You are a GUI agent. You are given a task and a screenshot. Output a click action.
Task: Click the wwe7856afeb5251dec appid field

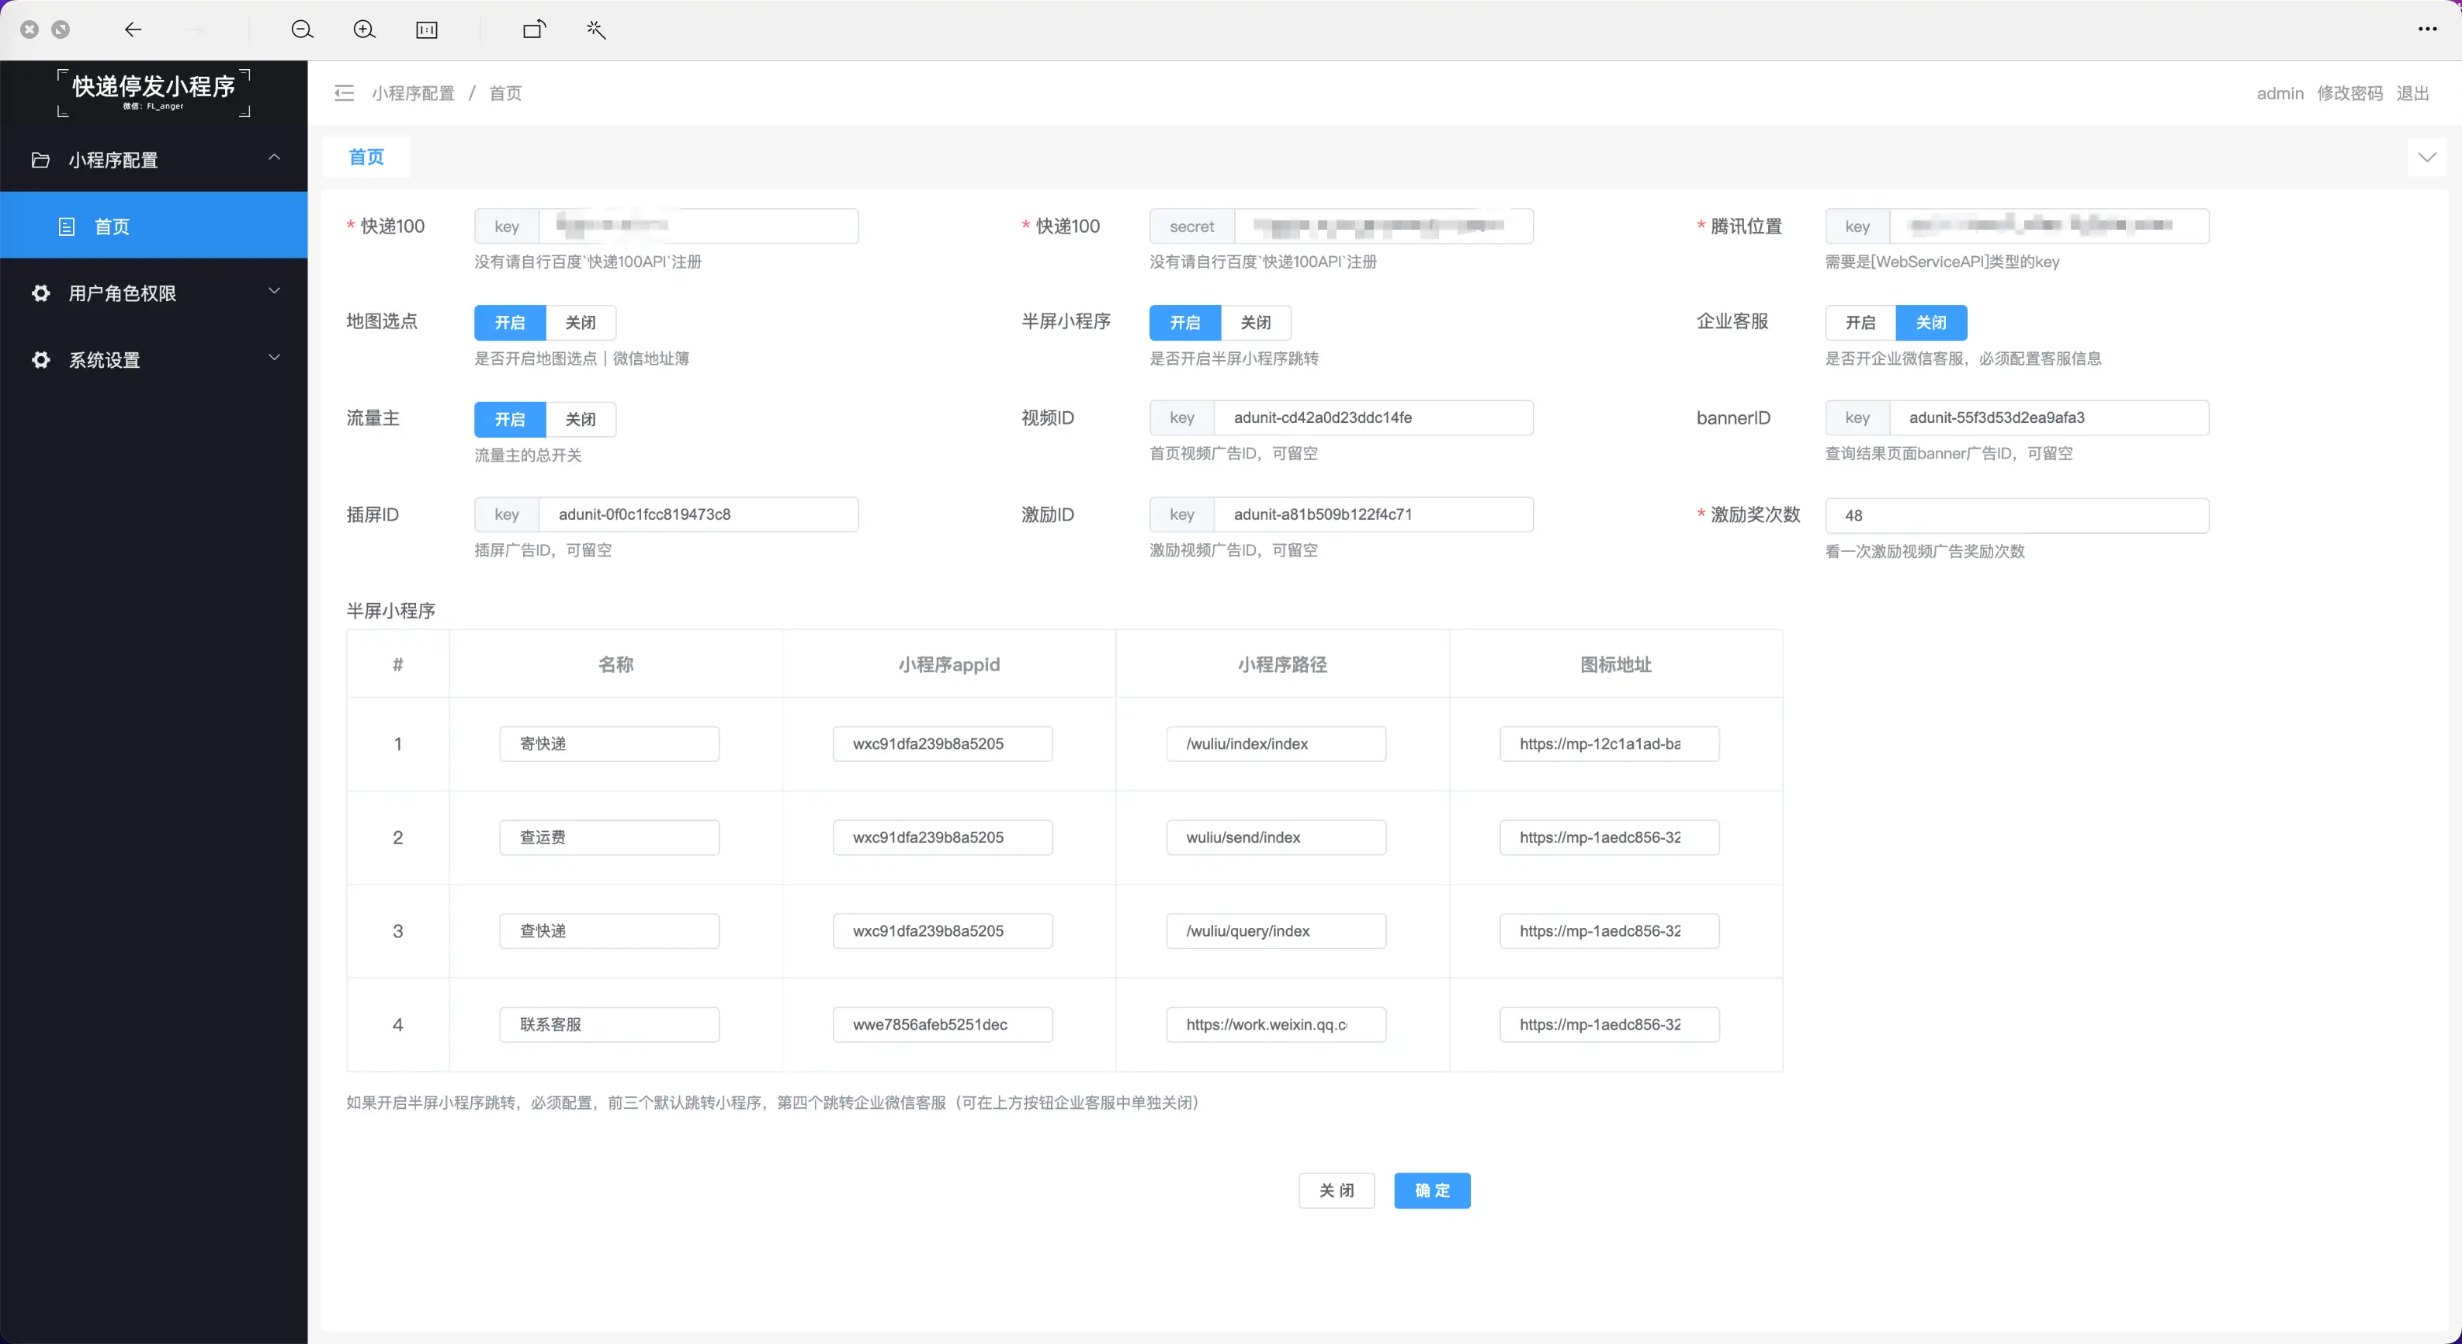[942, 1024]
